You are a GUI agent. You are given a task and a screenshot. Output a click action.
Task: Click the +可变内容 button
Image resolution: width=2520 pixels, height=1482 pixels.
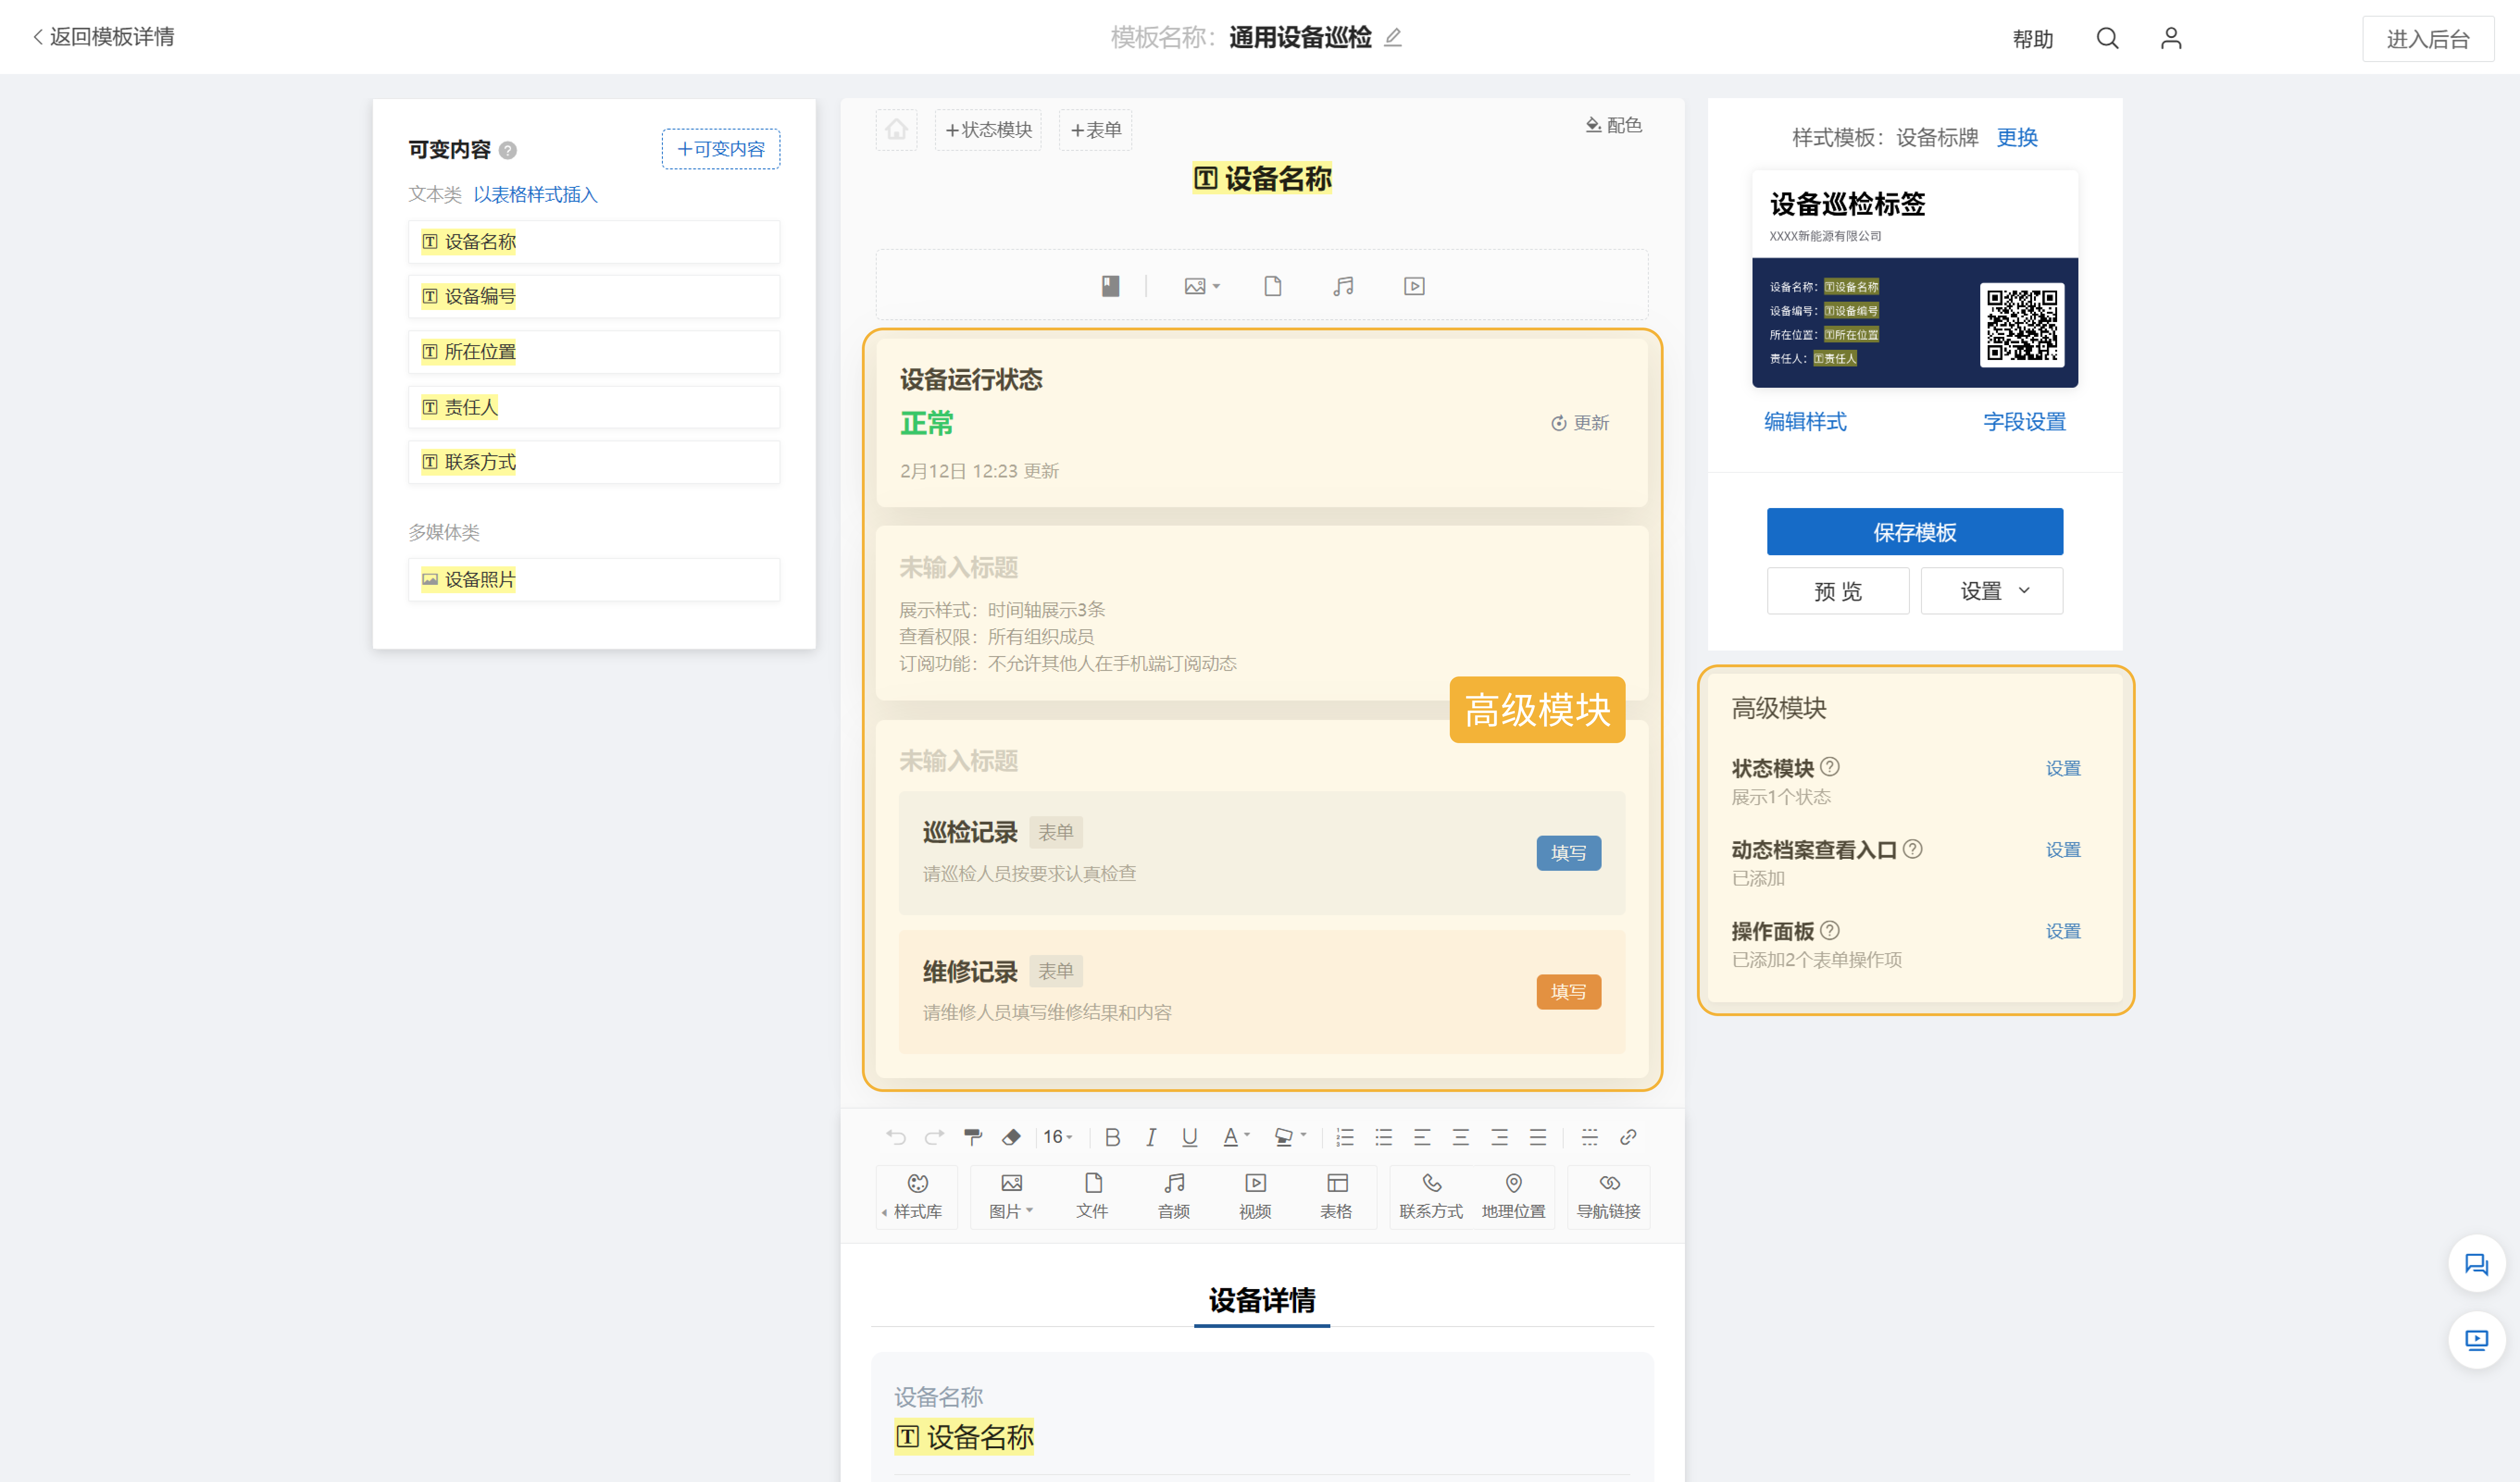[721, 149]
